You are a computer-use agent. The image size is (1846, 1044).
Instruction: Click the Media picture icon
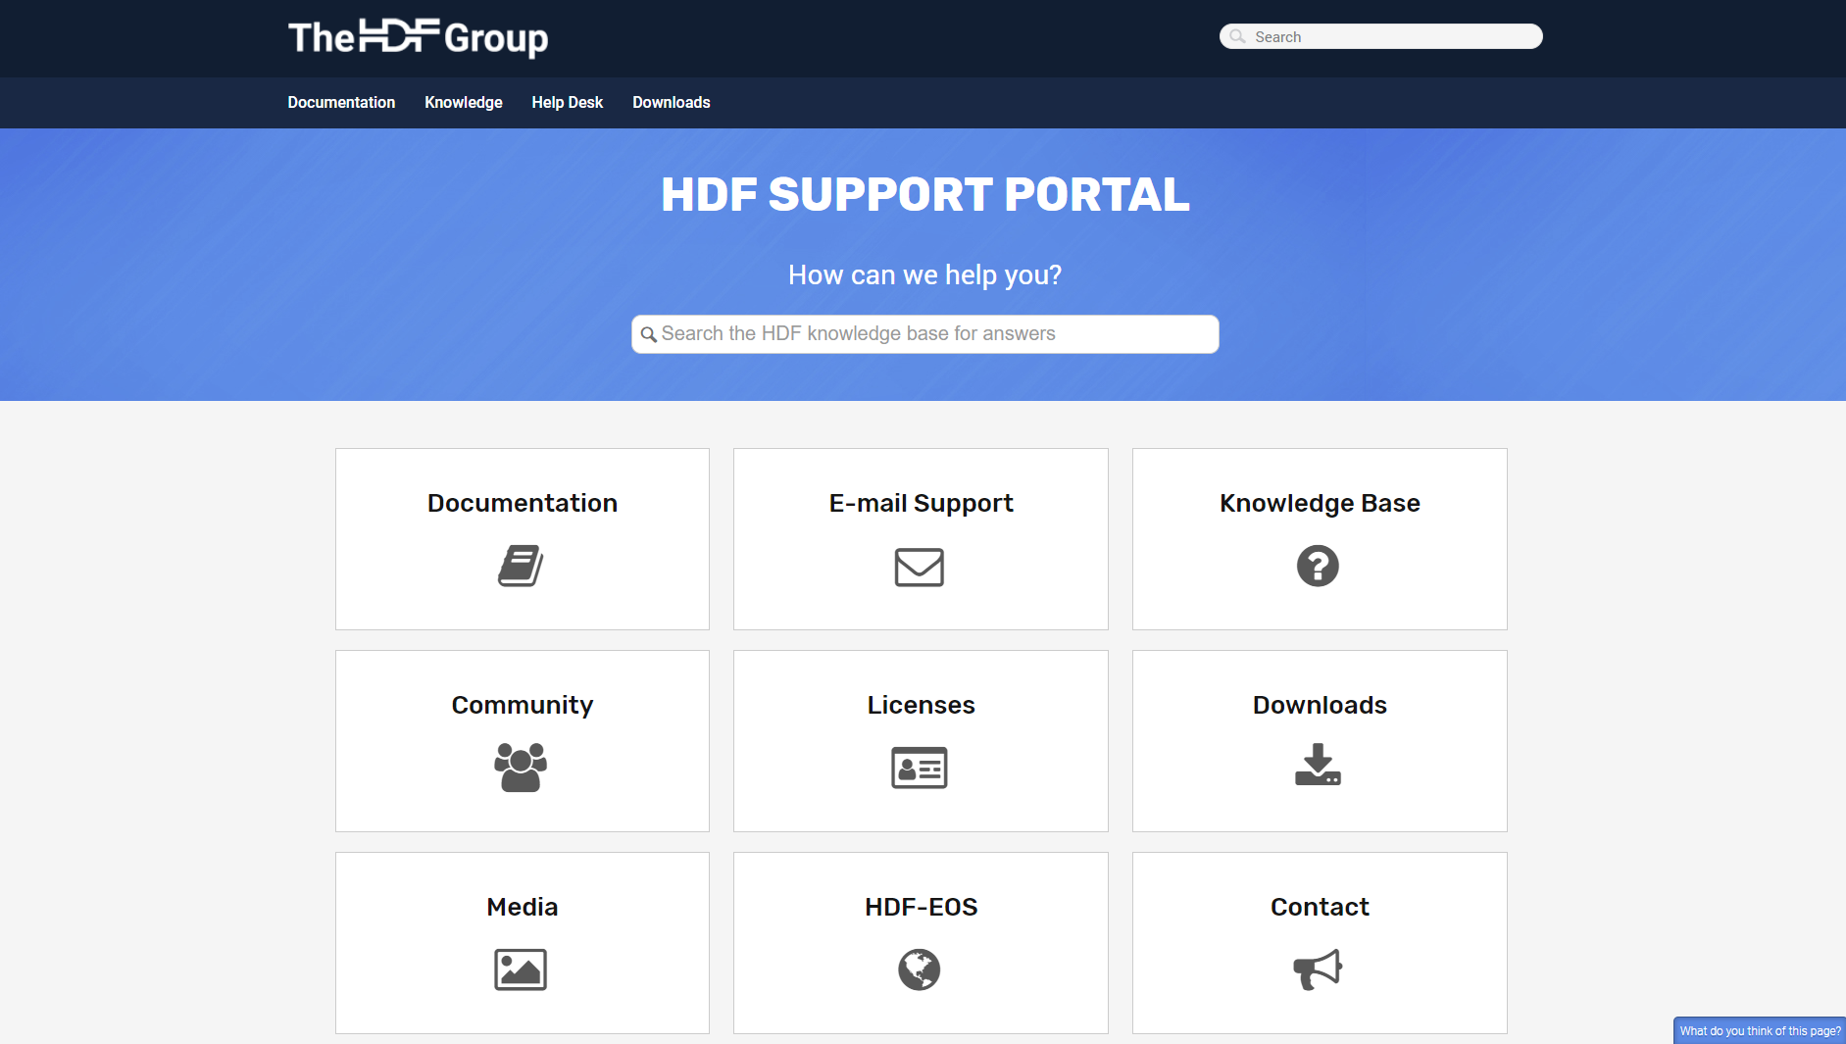click(521, 969)
